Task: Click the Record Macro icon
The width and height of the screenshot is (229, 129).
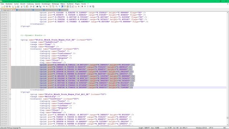Action: 82,6
